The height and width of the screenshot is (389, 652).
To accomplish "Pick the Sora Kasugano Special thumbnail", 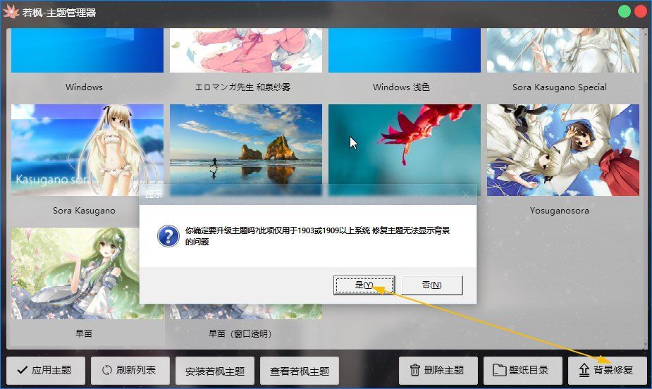I will pyautogui.click(x=563, y=50).
